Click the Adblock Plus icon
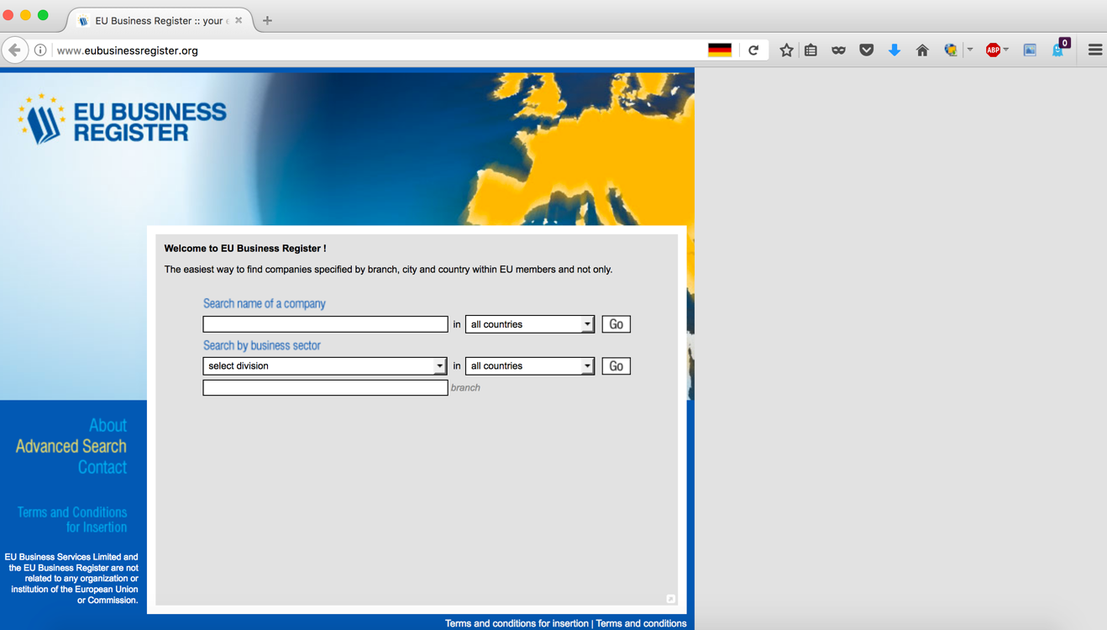The width and height of the screenshot is (1107, 630). (x=993, y=50)
